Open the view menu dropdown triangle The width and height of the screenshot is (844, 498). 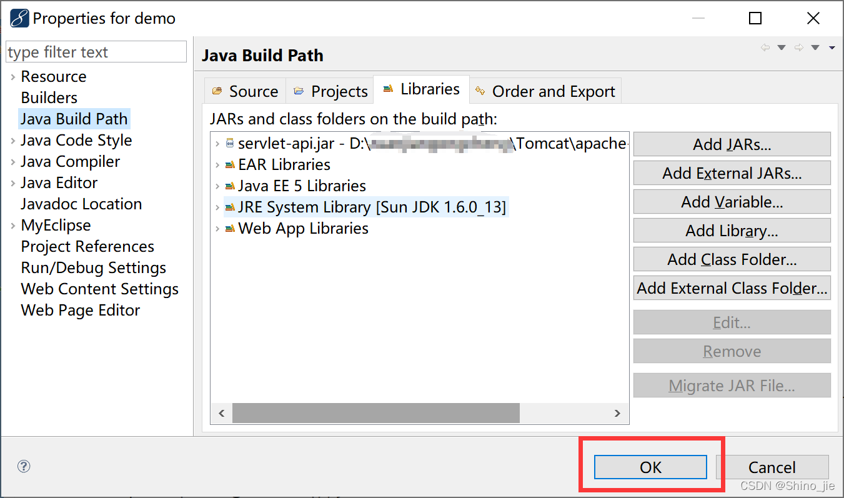point(832,47)
